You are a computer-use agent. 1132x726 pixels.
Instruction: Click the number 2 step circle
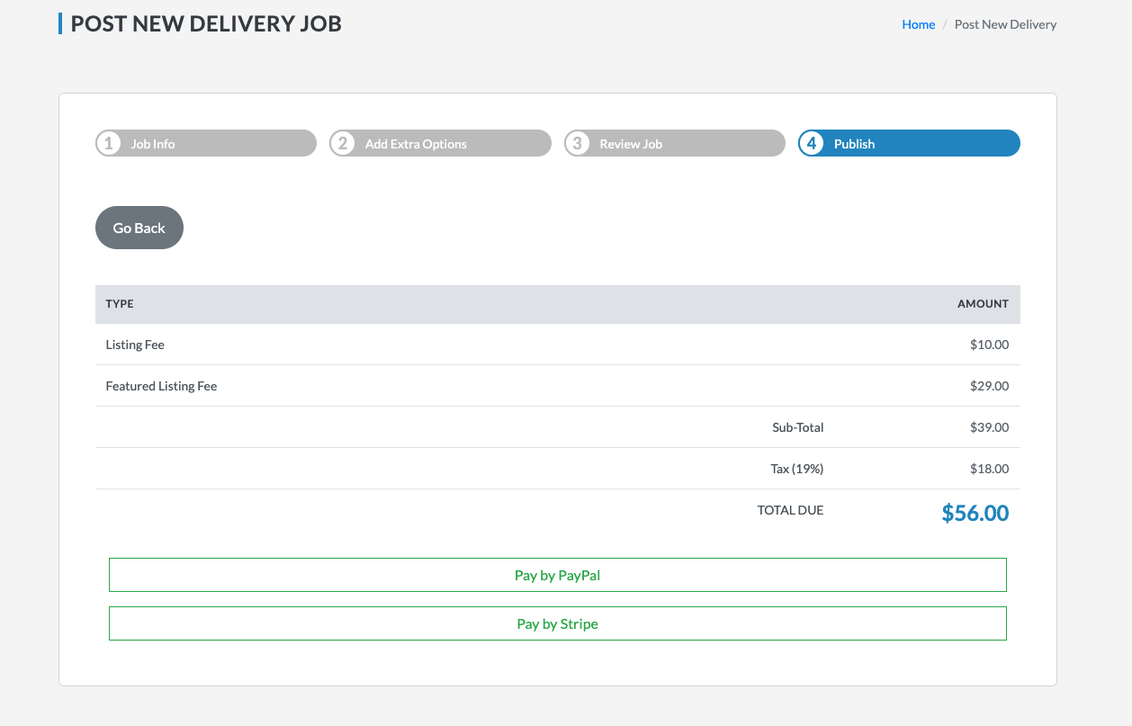343,144
